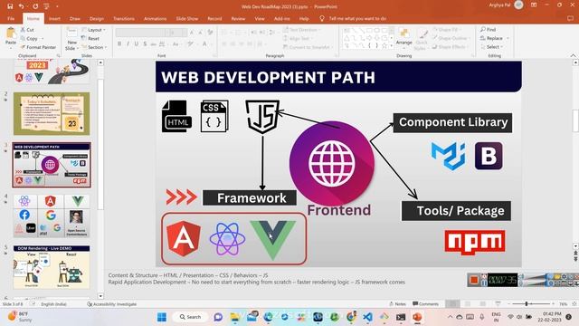Select the DOM Rendering Live DEMO thumbnail
The width and height of the screenshot is (579, 326).
click(52, 267)
